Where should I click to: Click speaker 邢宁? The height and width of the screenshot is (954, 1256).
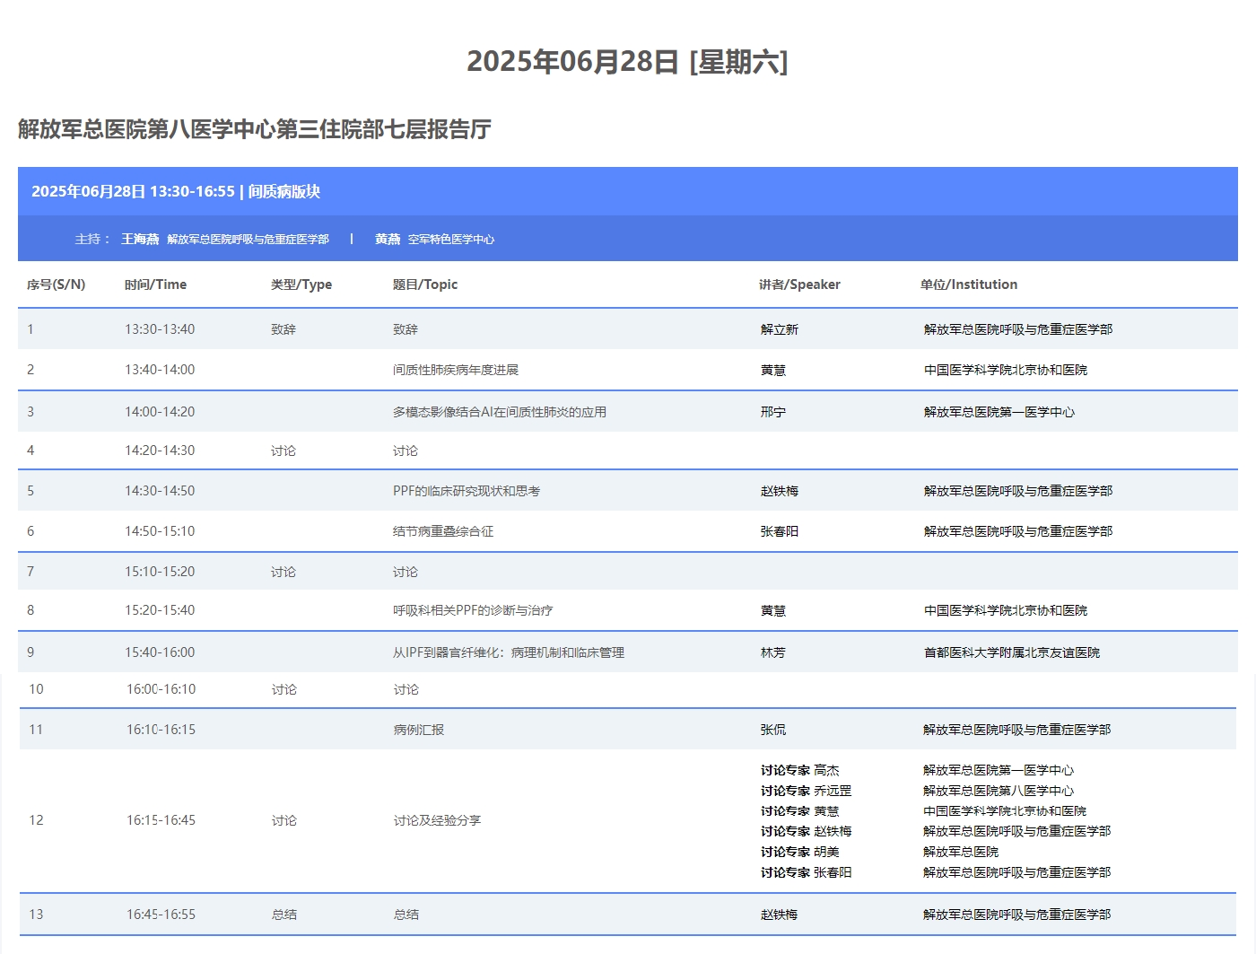click(x=773, y=412)
